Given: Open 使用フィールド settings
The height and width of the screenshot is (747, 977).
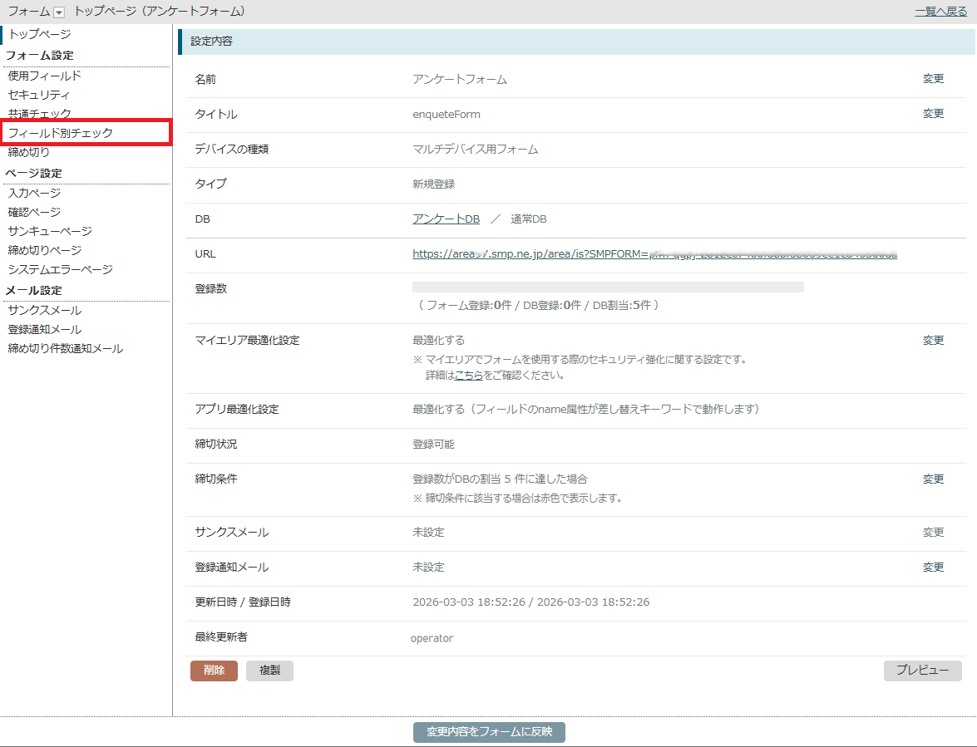Looking at the screenshot, I should [x=44, y=76].
